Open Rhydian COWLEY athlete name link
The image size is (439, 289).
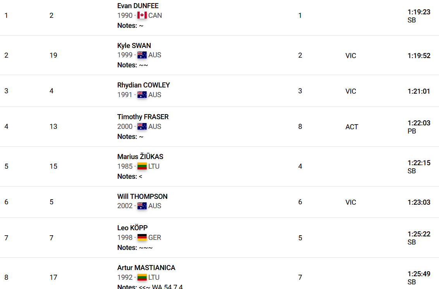[x=144, y=85]
